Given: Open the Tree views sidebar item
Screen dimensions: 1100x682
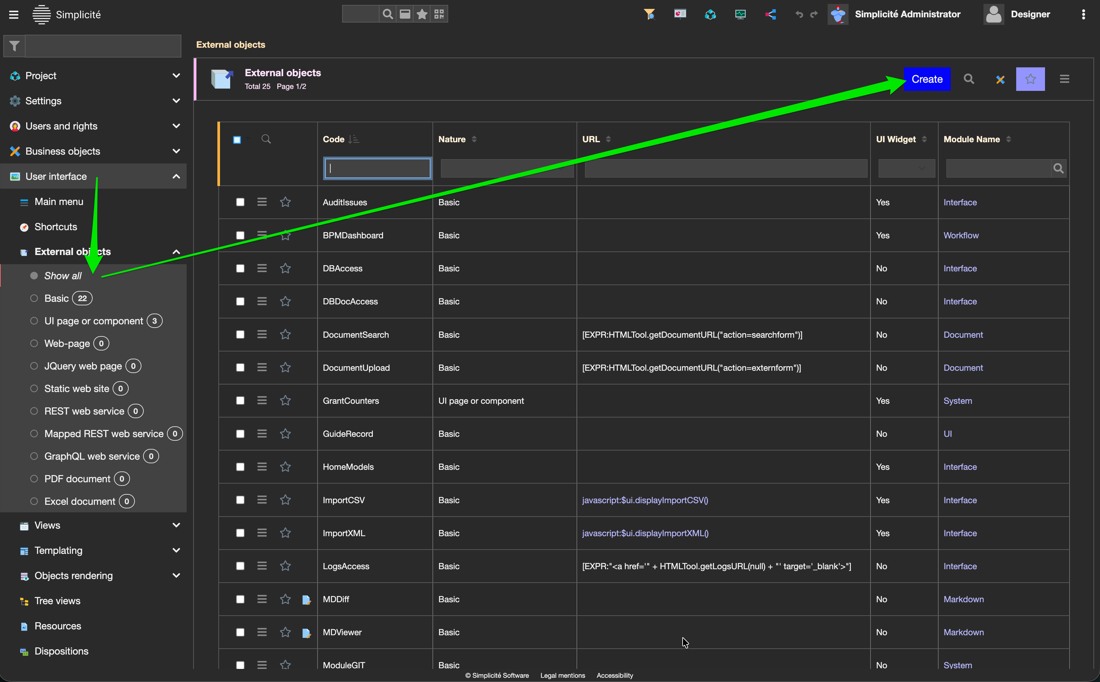Looking at the screenshot, I should 57,601.
